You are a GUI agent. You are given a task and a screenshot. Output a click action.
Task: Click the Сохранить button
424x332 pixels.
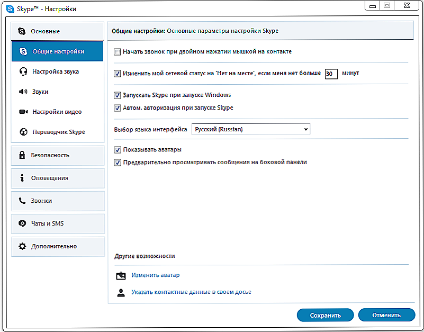click(326, 315)
